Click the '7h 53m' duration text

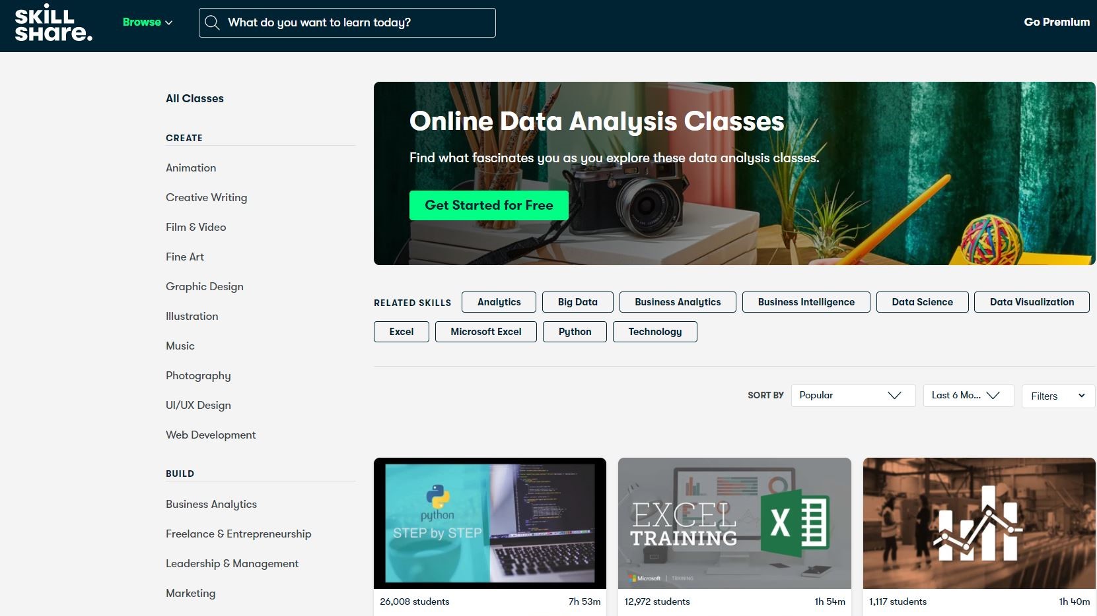(584, 601)
